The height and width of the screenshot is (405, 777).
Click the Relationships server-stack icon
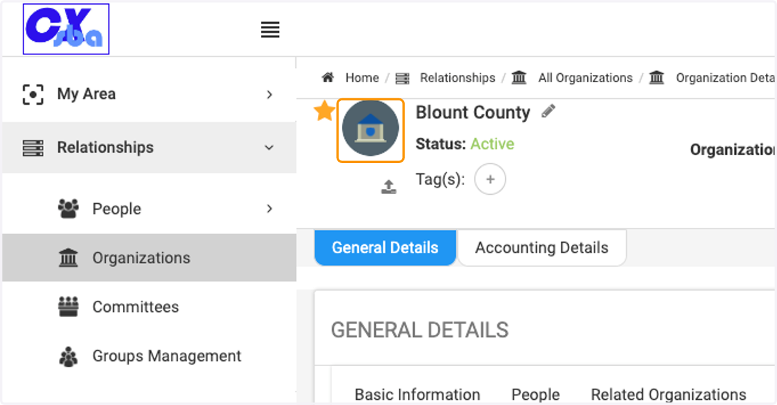click(x=33, y=148)
